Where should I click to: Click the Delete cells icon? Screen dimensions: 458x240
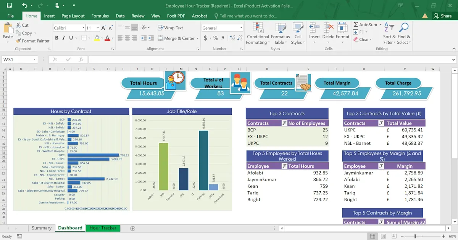[329, 27]
